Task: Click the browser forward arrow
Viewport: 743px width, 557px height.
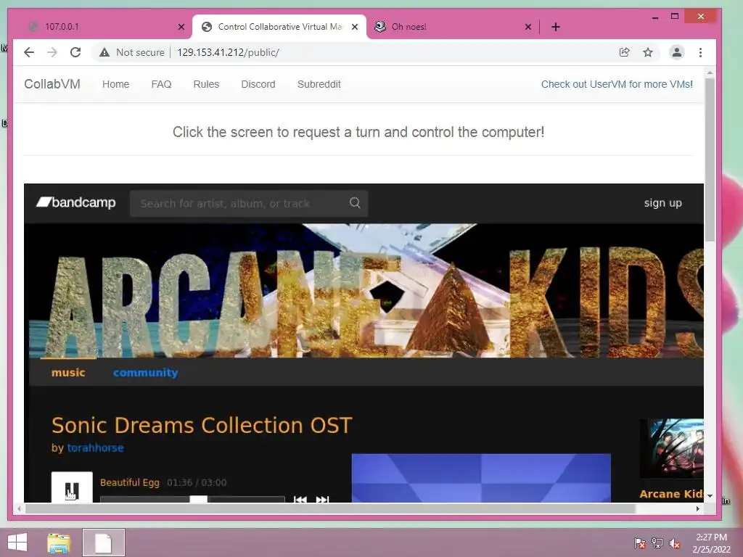Action: click(52, 52)
